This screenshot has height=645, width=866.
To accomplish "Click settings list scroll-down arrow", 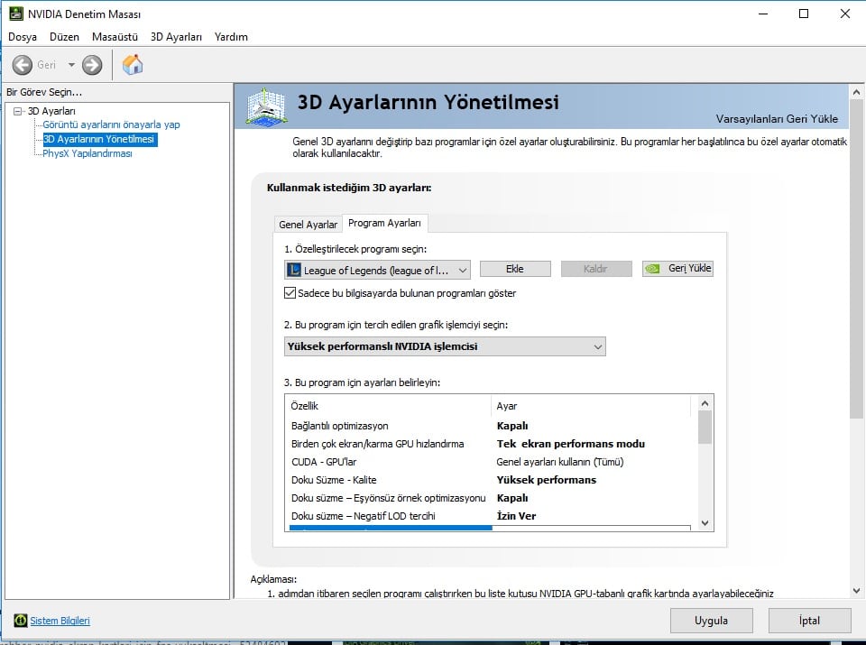I will pyautogui.click(x=705, y=523).
